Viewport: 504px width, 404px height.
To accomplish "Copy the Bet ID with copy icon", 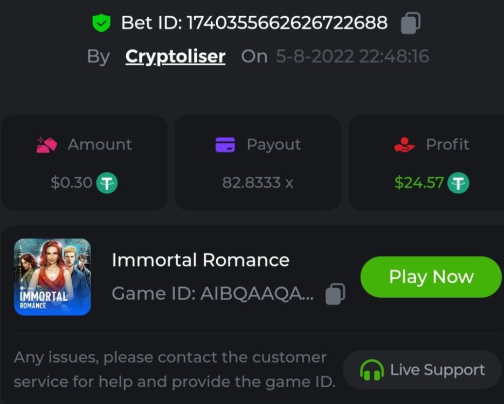I will pyautogui.click(x=411, y=23).
